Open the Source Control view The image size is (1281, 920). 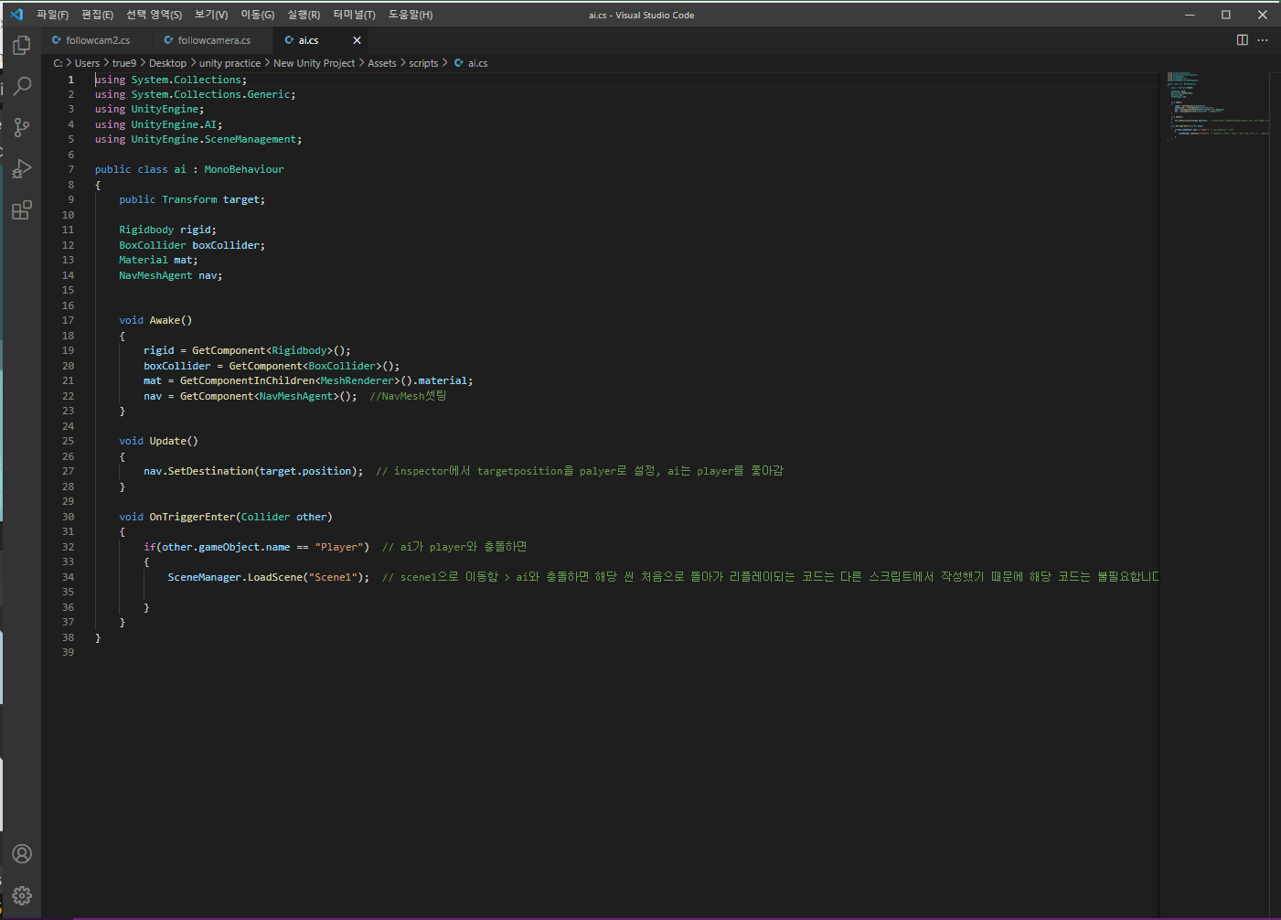tap(22, 127)
